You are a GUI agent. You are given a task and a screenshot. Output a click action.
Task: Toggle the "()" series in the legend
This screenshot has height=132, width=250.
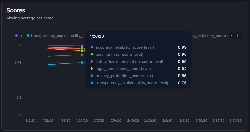point(18,36)
